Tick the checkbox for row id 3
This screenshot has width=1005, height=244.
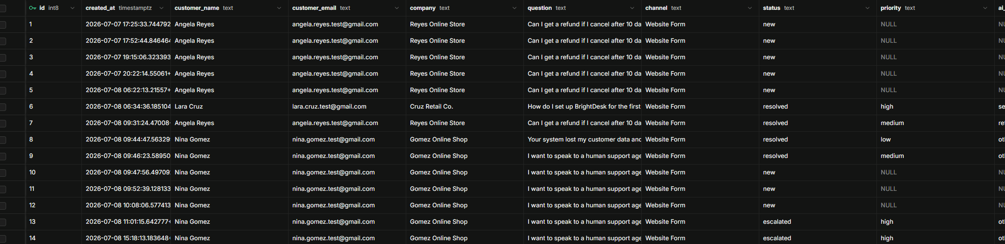pos(3,57)
